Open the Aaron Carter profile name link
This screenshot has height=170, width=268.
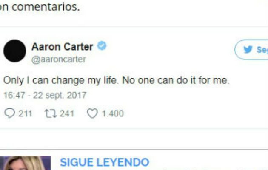63,47
